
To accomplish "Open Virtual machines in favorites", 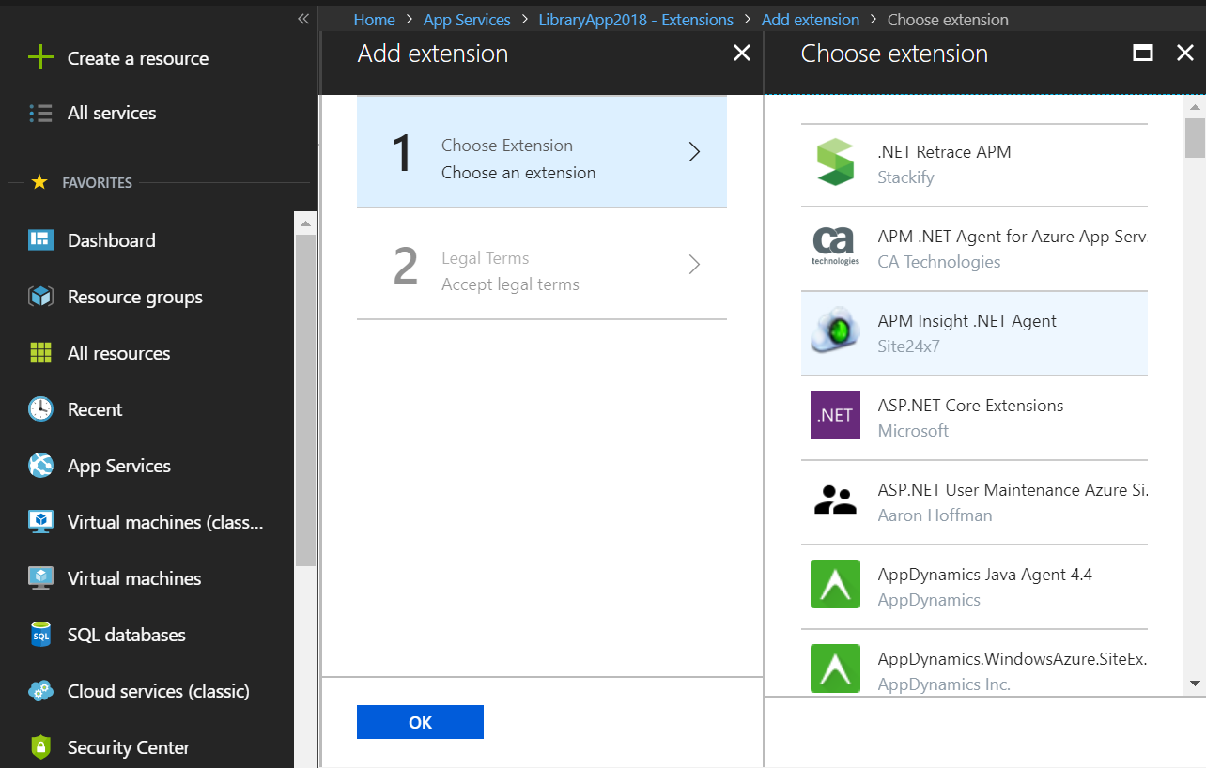I will 134,578.
